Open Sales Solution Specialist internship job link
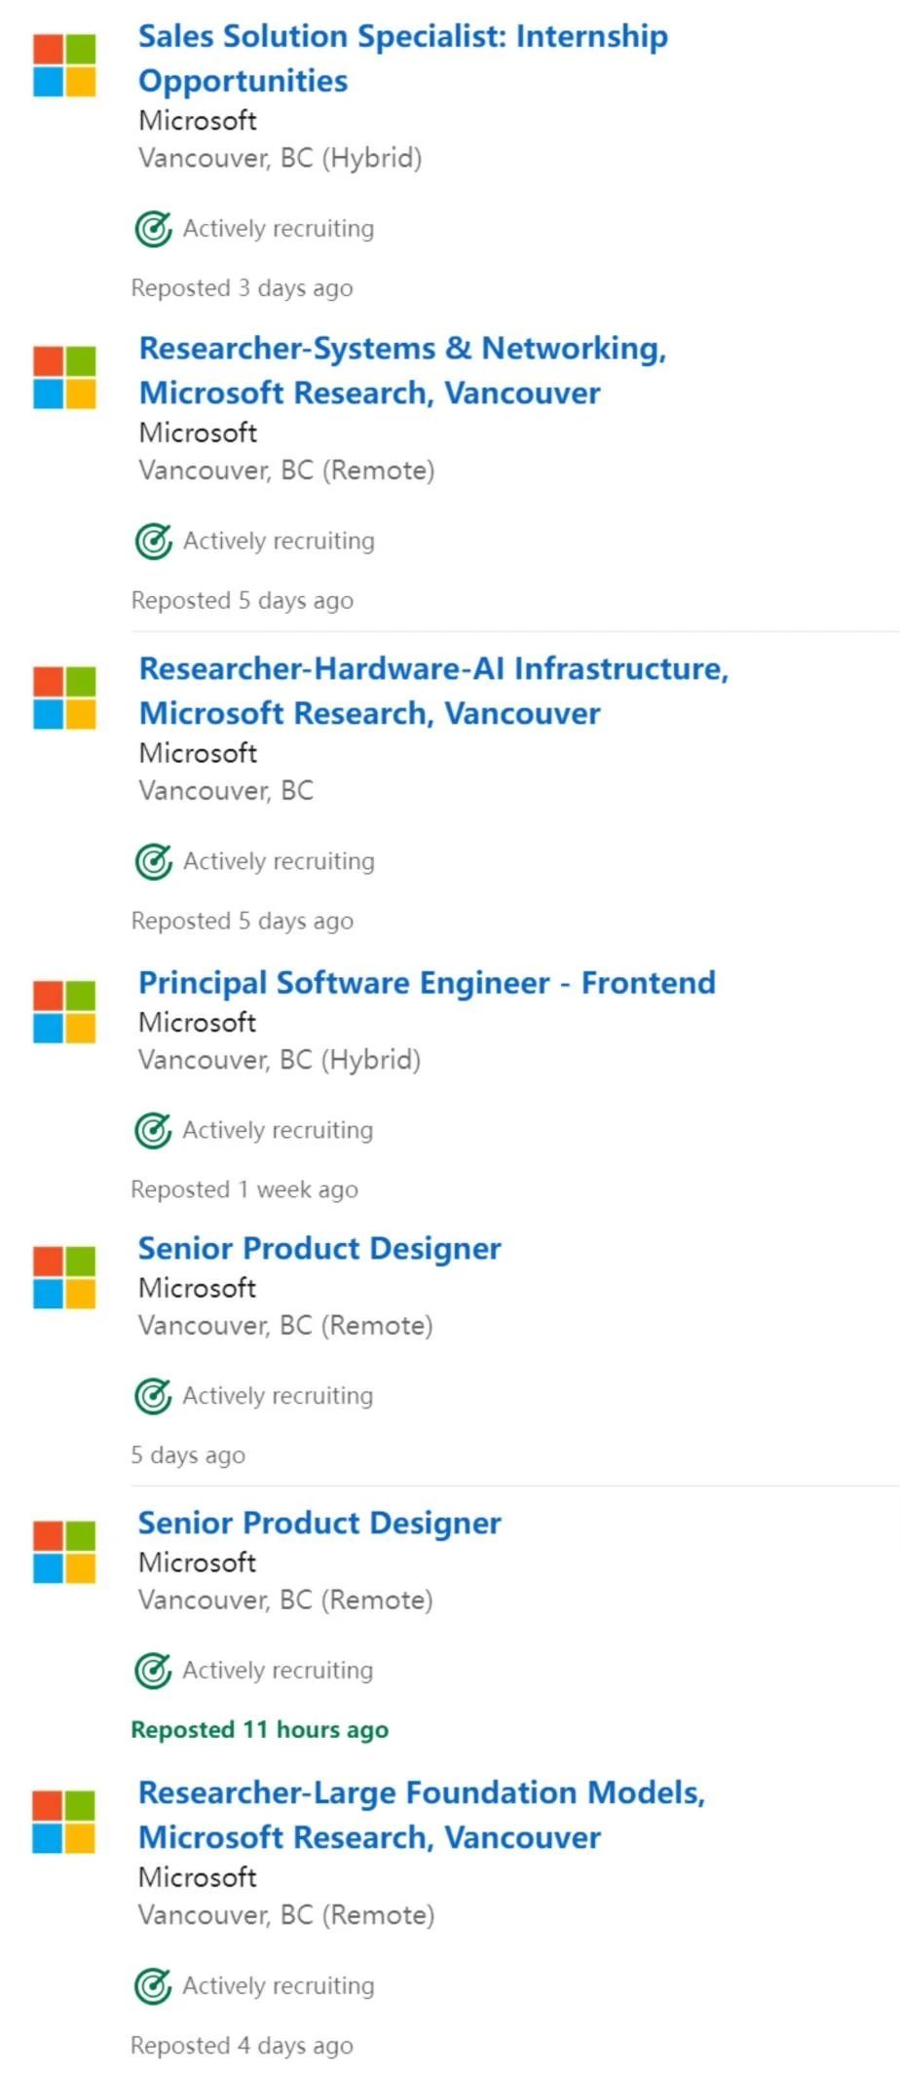 pyautogui.click(x=403, y=58)
